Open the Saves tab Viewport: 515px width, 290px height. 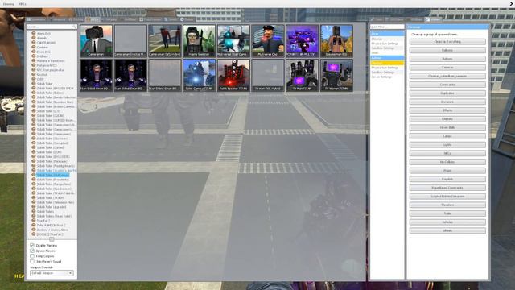click(187, 19)
